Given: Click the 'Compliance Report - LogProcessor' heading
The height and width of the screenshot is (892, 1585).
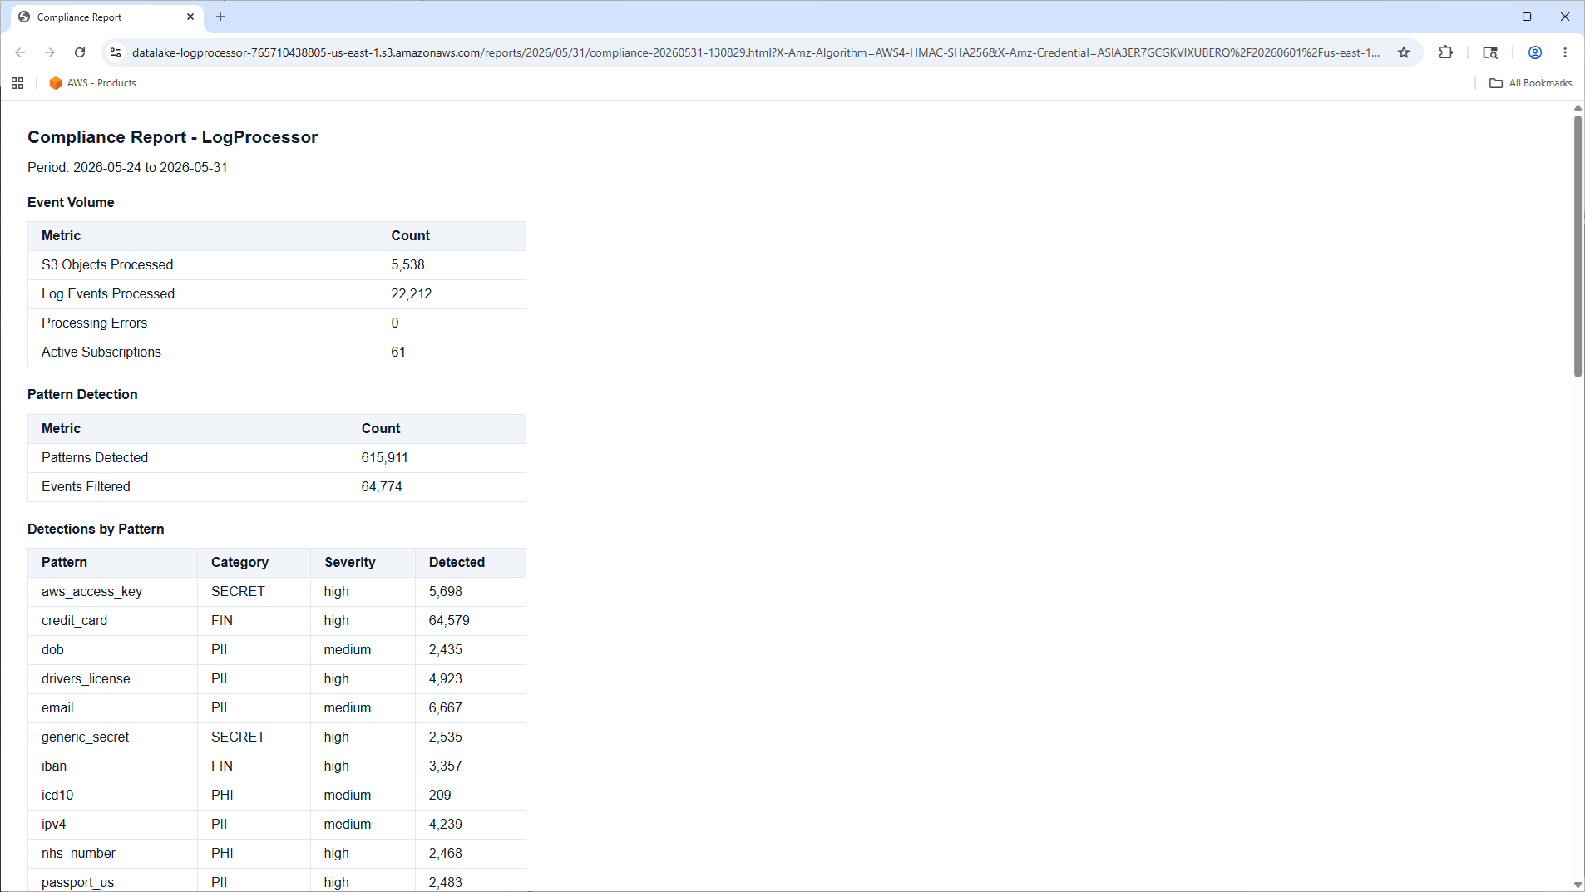Looking at the screenshot, I should (x=172, y=137).
